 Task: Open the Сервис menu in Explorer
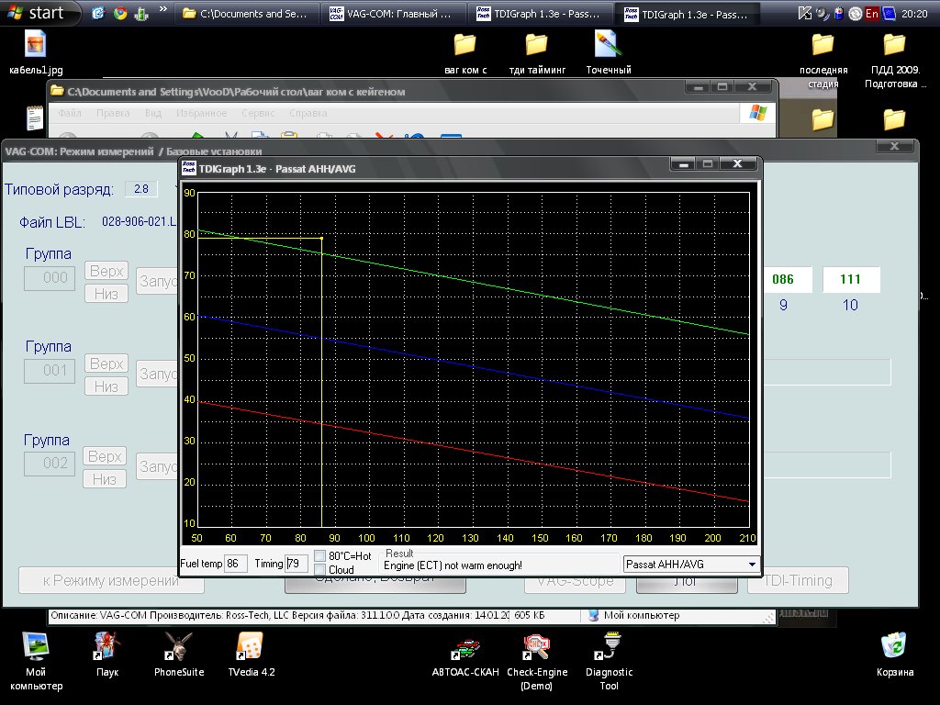tap(258, 113)
